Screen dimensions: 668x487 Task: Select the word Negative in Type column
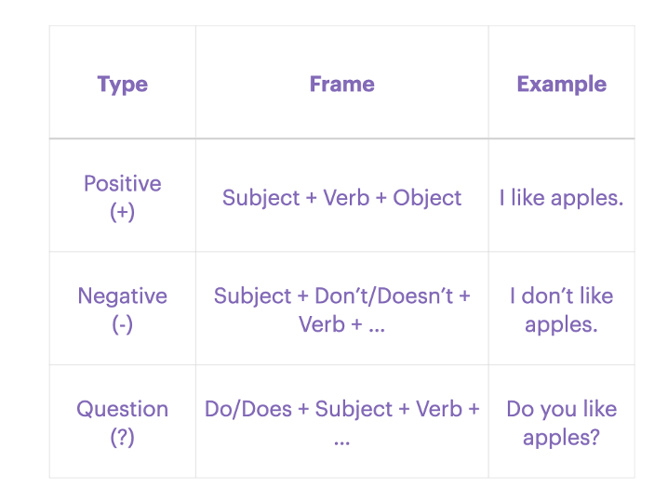pos(122,296)
